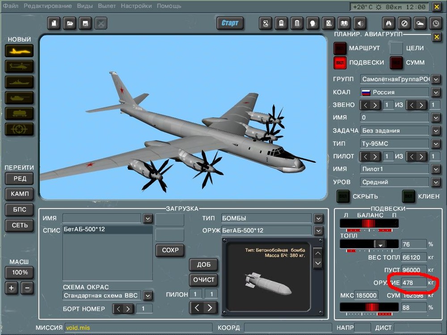Open the ТИП dropdown showing Ту-95МС
This screenshot has width=447, height=335.
(x=435, y=143)
